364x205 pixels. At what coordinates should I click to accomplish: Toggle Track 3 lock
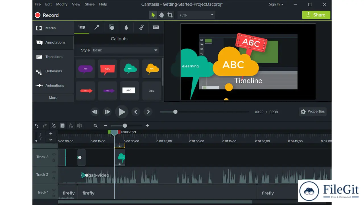click(x=54, y=160)
